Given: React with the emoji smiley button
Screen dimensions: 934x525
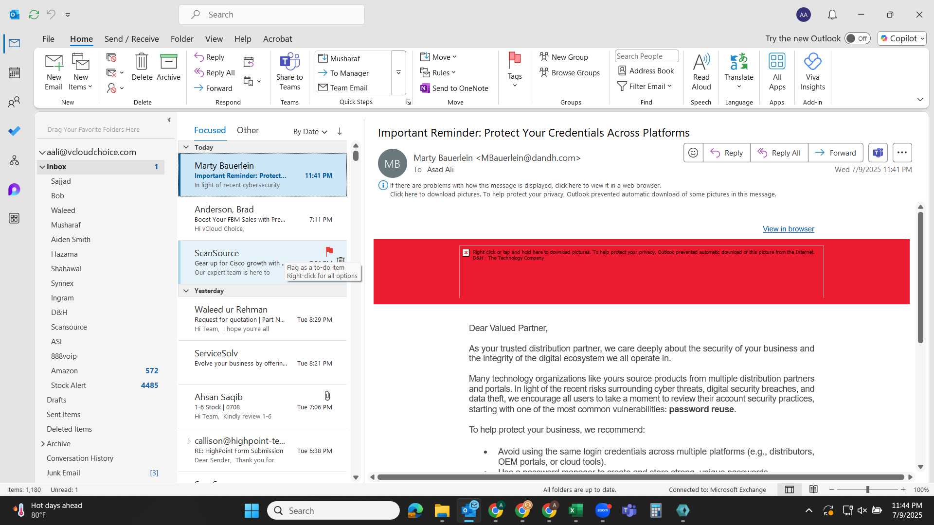Looking at the screenshot, I should coord(693,153).
